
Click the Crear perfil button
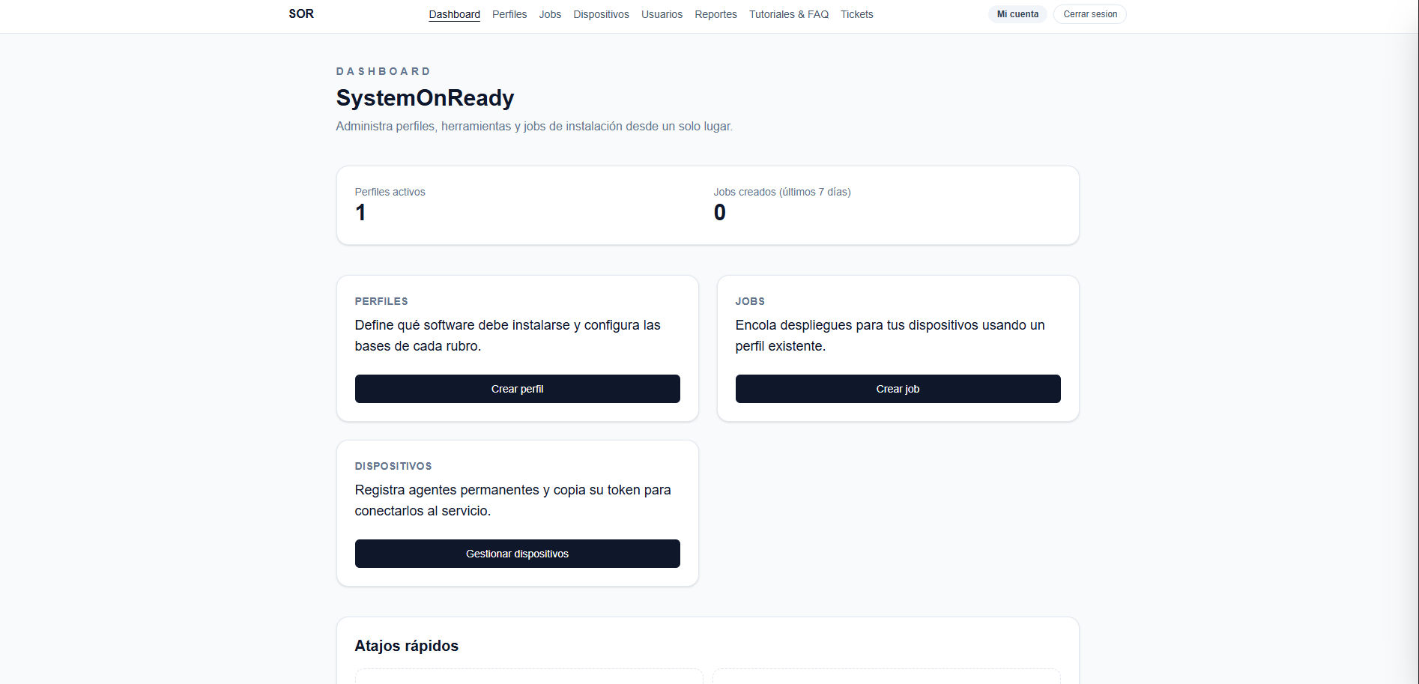(x=517, y=389)
